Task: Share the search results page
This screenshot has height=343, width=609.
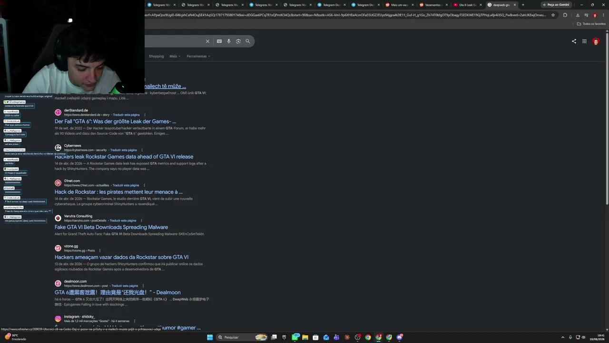Action: [574, 41]
